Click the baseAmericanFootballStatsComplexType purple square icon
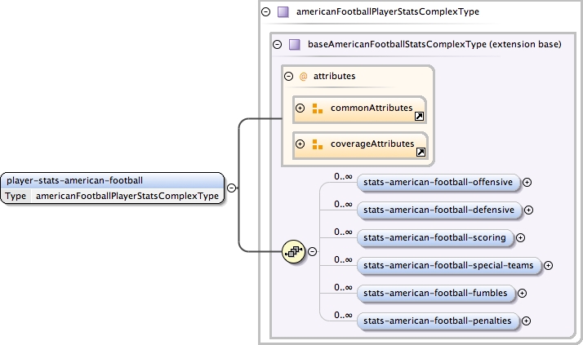Viewport: 583px width, 345px height. [295, 44]
